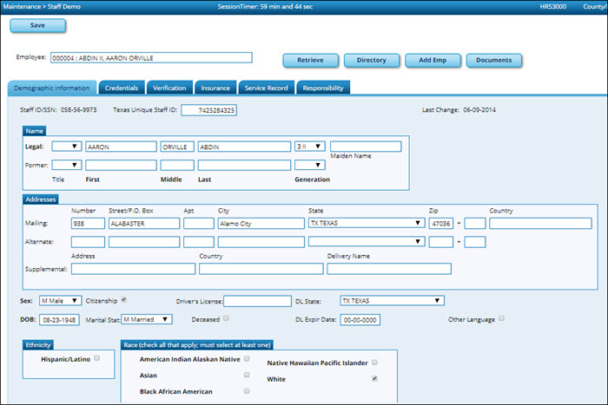Open the Documents button
Screen dimensions: 608x405
[x=494, y=61]
